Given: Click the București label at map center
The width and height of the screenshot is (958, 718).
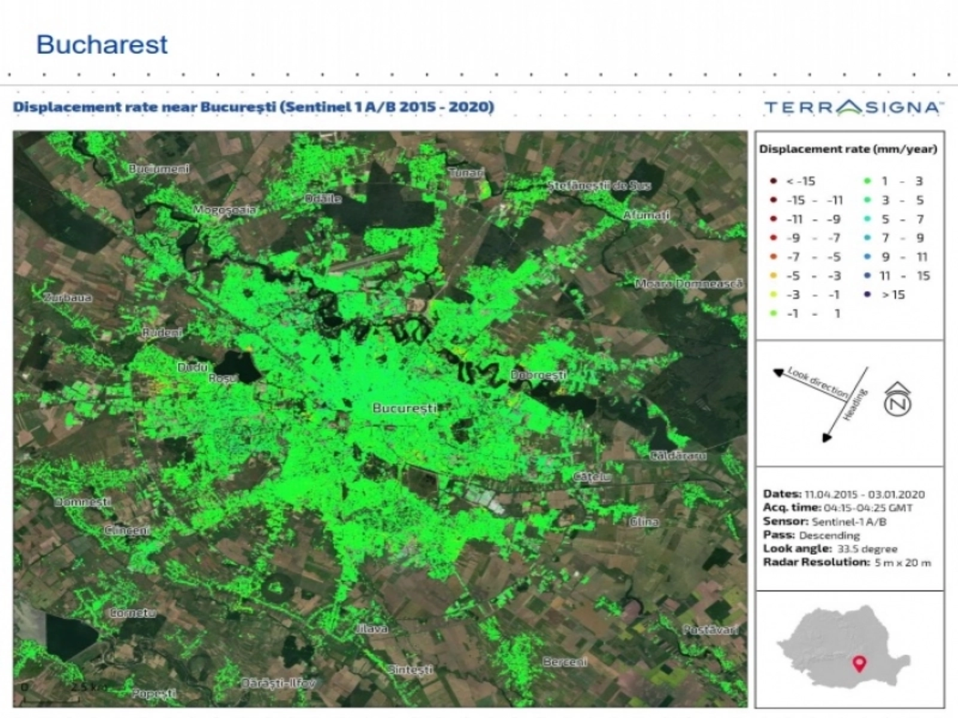Looking at the screenshot, I should click(x=405, y=408).
